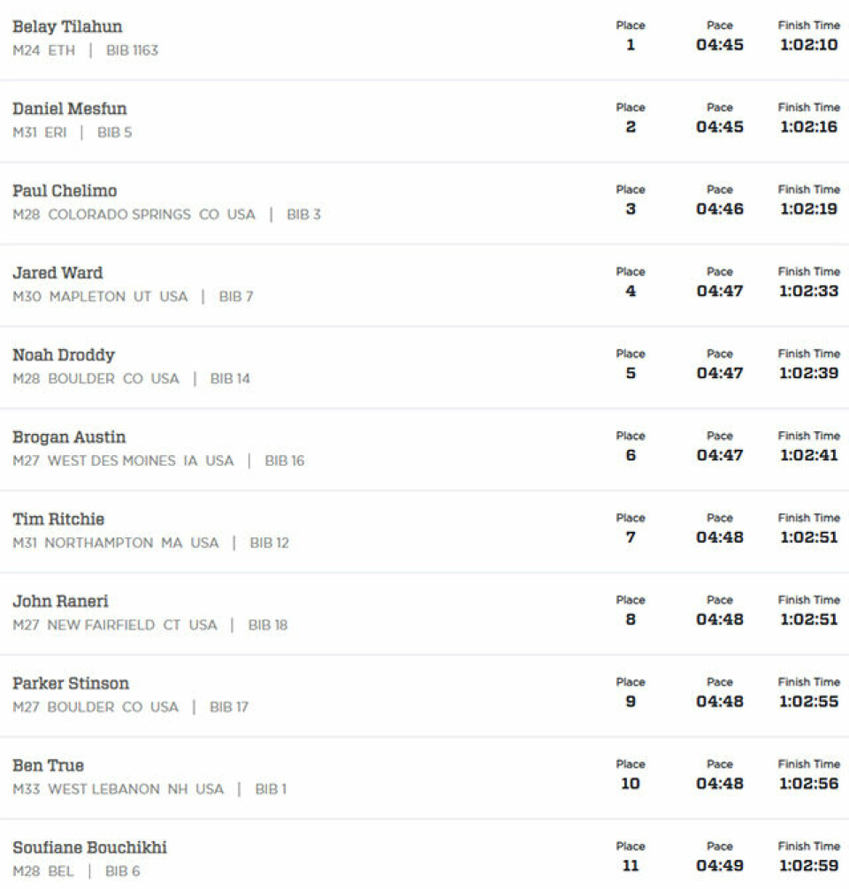
Task: Select John Raneri's result row
Action: [x=60, y=603]
